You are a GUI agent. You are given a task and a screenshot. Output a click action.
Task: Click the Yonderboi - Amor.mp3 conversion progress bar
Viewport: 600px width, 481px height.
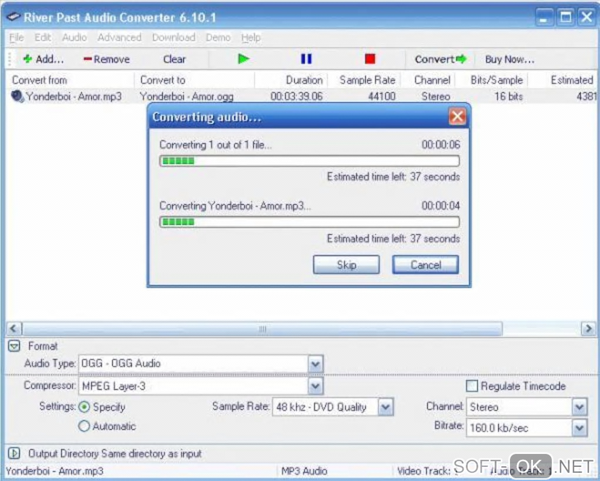pyautogui.click(x=309, y=222)
